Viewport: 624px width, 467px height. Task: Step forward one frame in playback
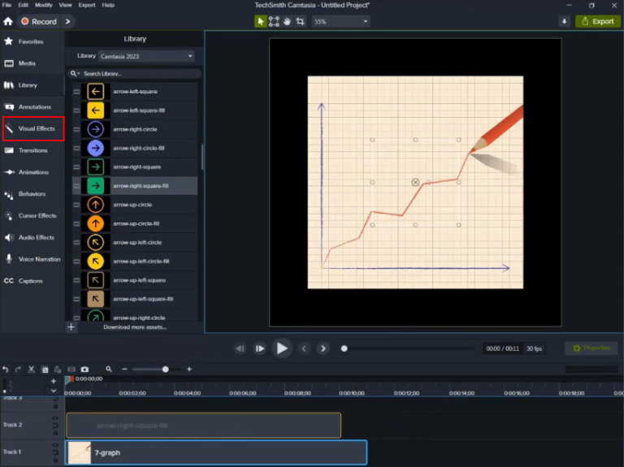point(259,349)
